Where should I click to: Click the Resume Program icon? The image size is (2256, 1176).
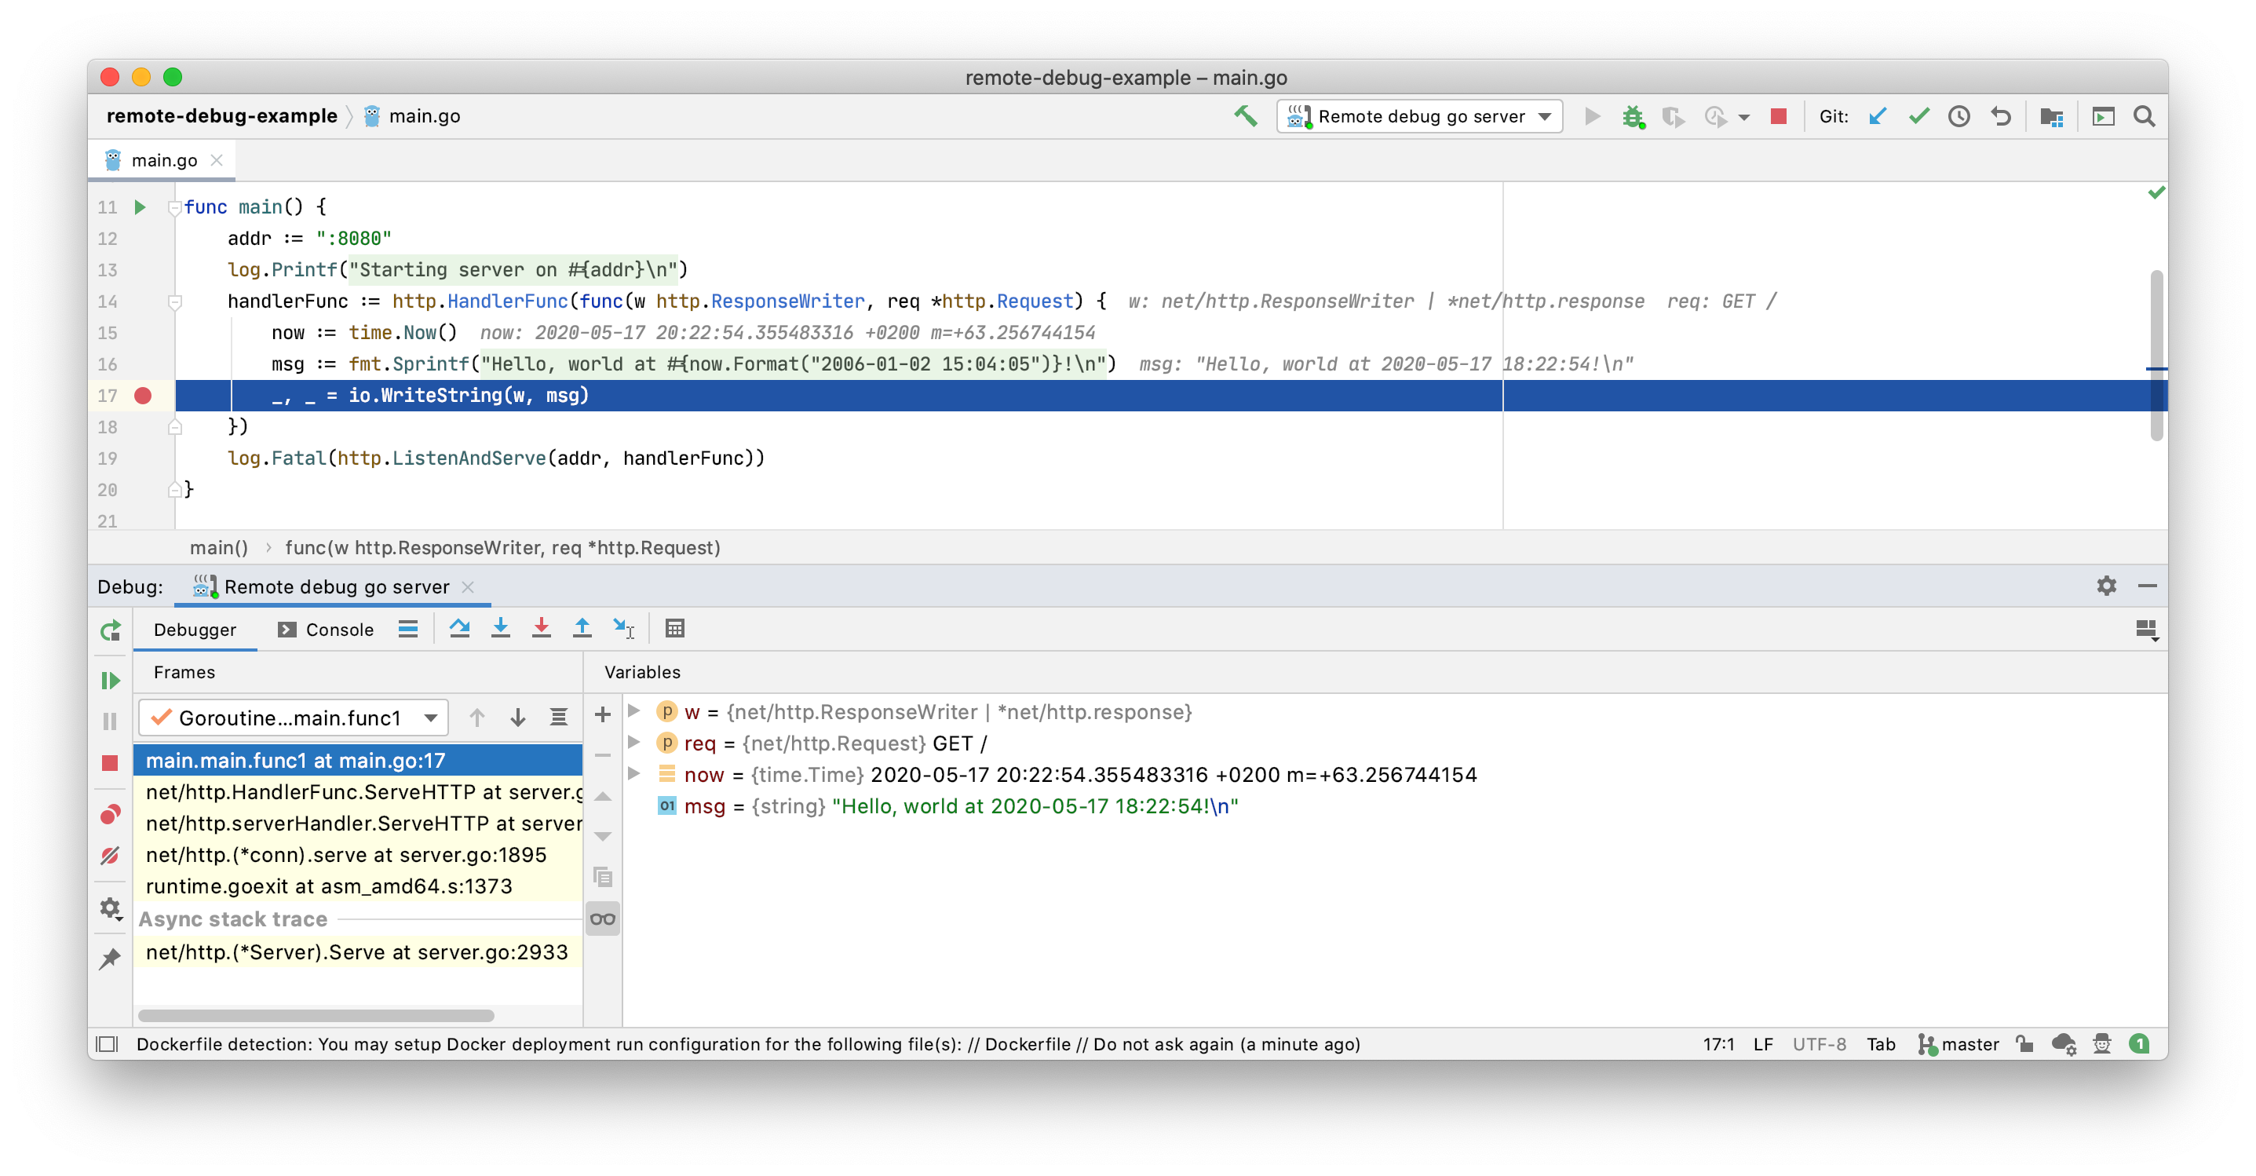111,681
